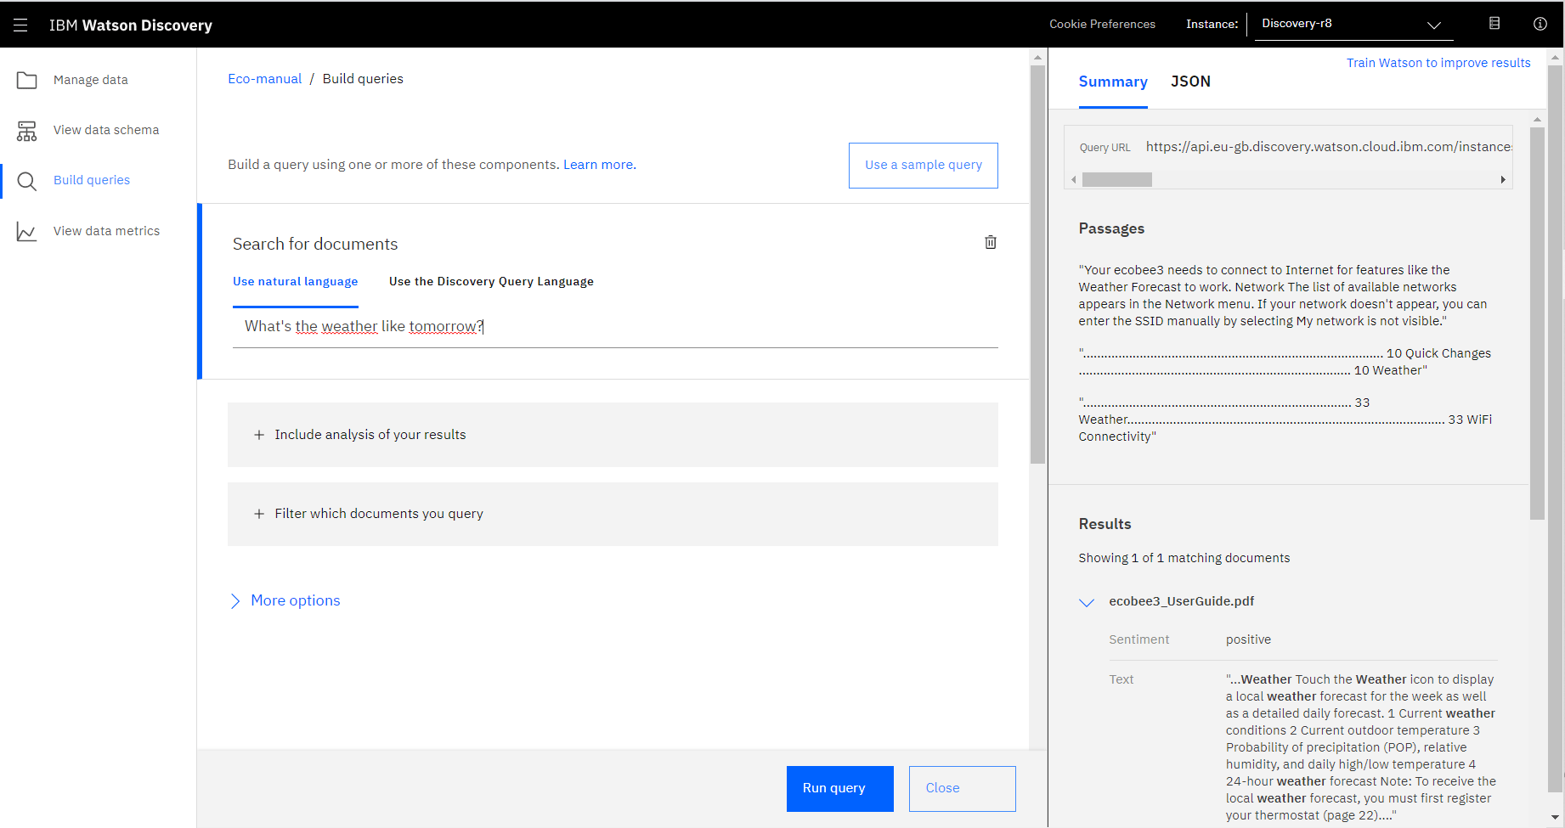Open View data metrics chart icon

click(x=26, y=230)
